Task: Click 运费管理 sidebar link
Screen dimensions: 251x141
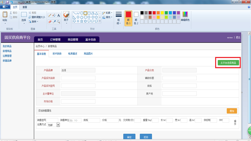Action: click(x=7, y=56)
